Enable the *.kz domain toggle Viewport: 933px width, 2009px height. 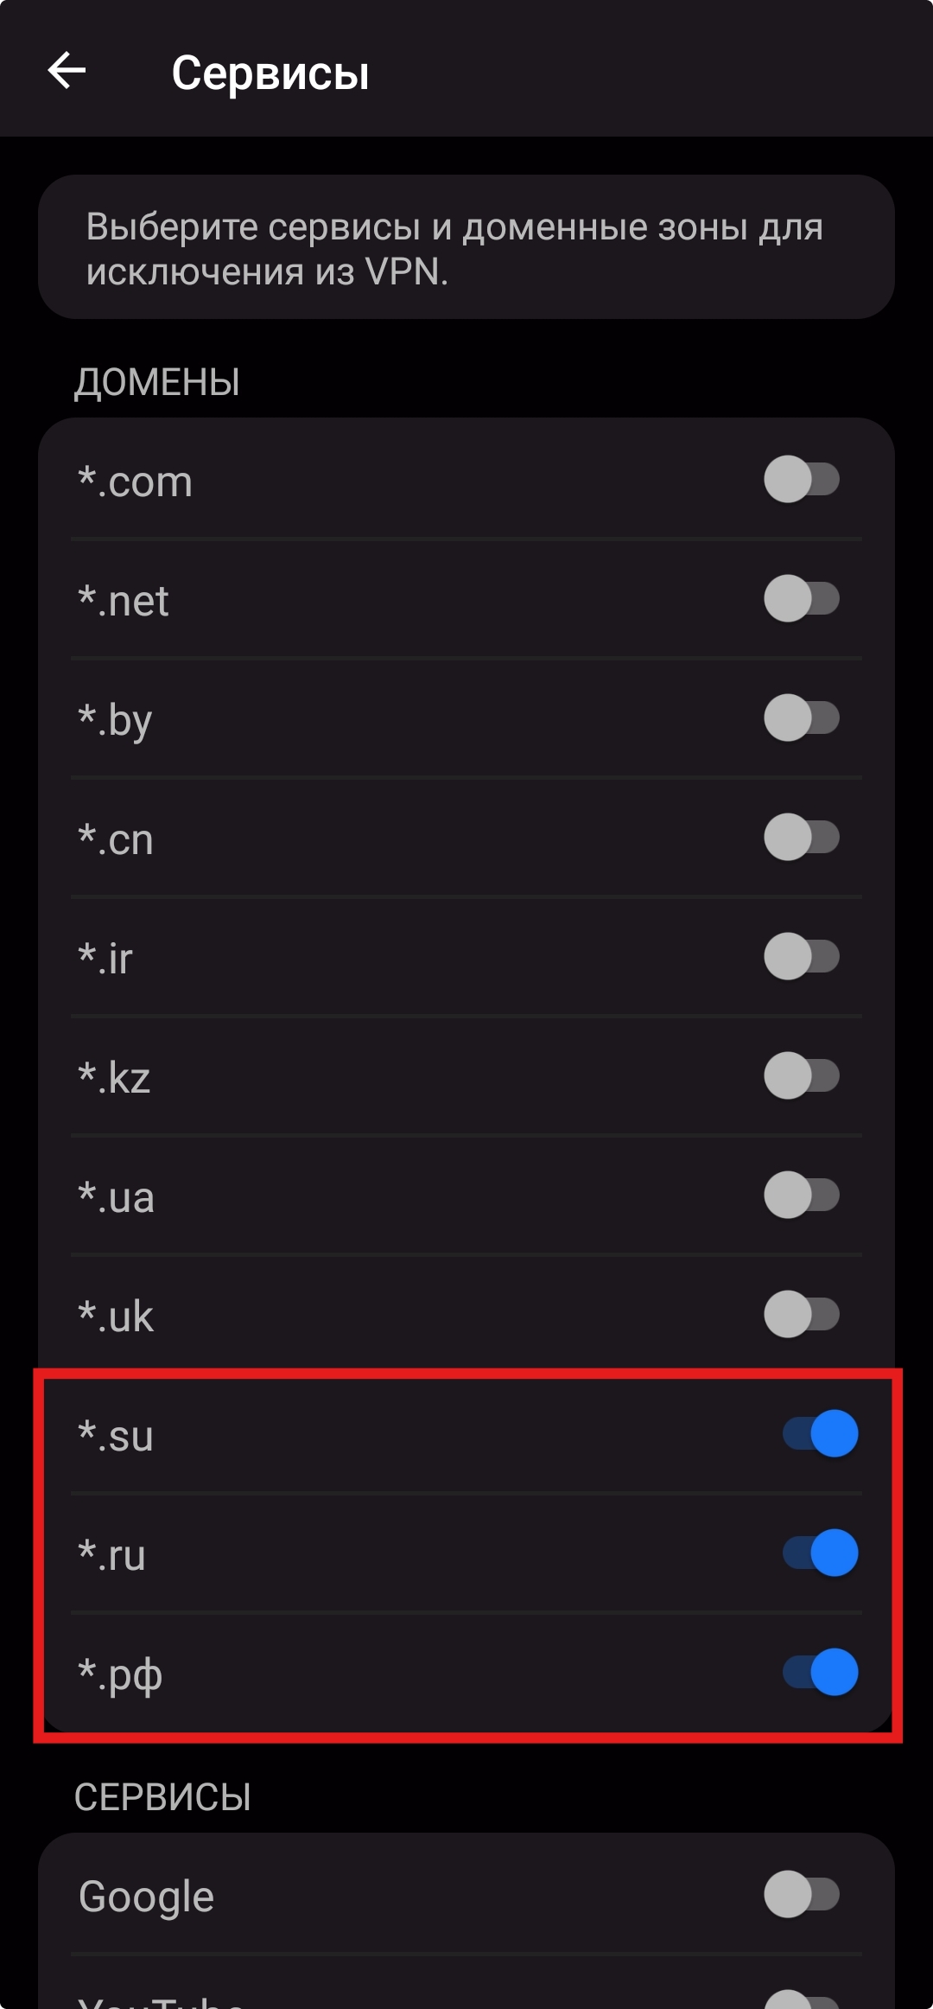coord(801,1076)
